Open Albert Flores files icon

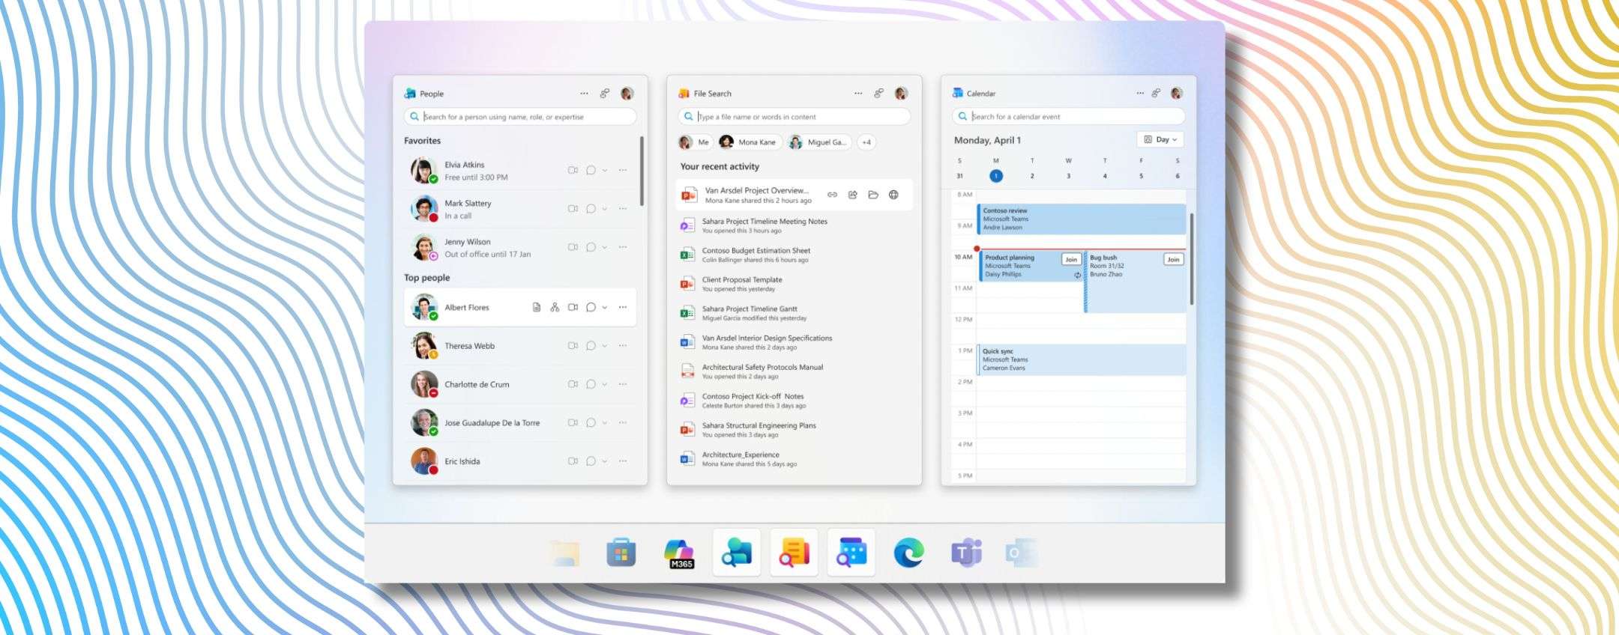point(537,307)
